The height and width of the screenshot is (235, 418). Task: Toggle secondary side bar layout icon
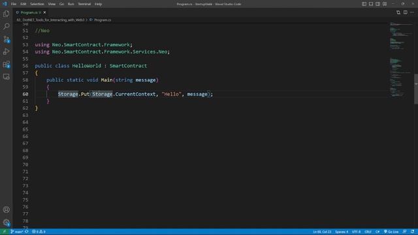tap(378, 4)
